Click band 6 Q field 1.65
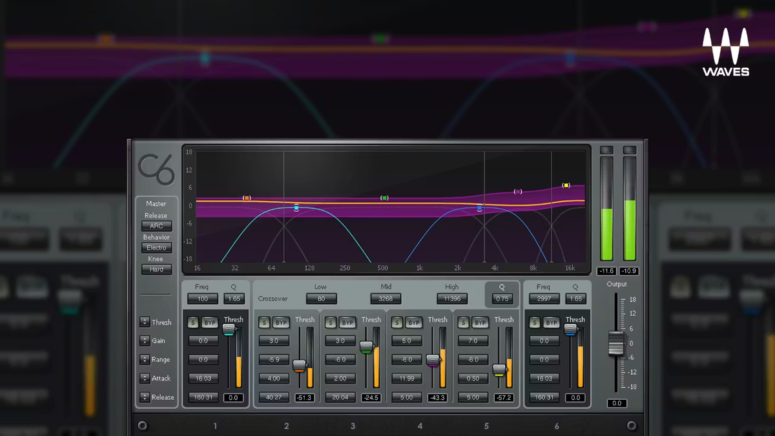This screenshot has width=775, height=436. 575,298
